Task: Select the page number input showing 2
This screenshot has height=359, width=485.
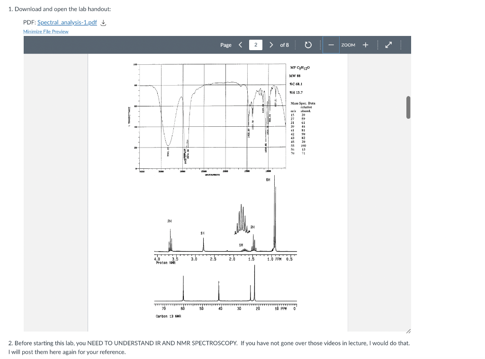Action: pyautogui.click(x=255, y=44)
